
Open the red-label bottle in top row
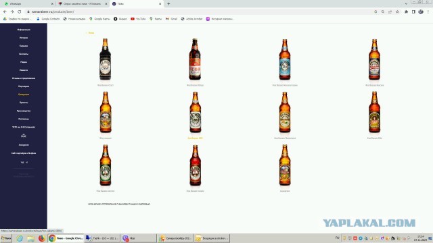pos(195,59)
